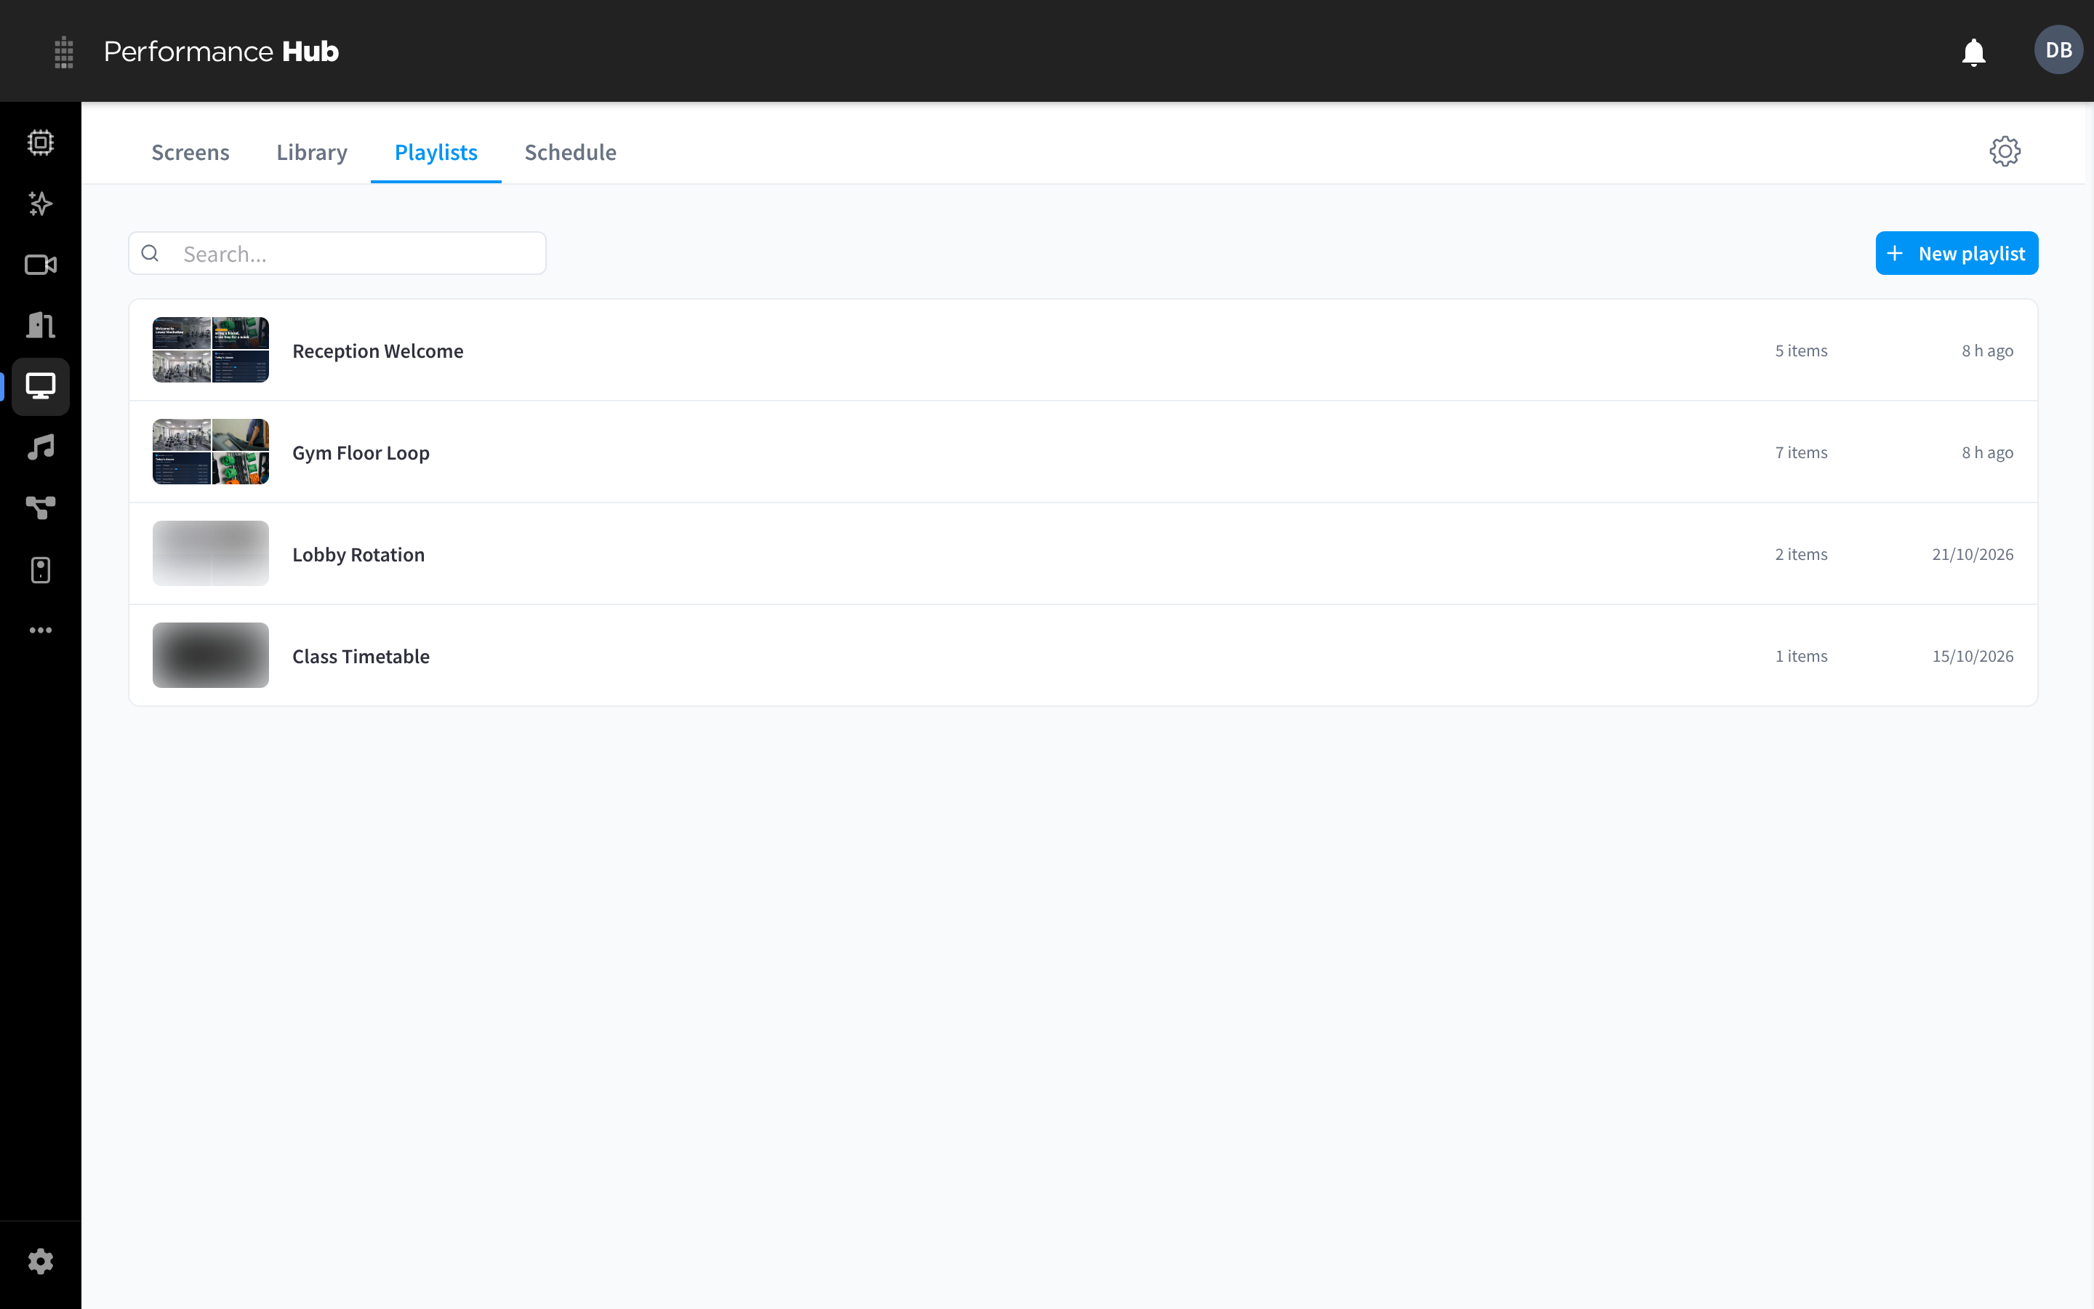Open the Lobby Rotation playlist name

click(x=358, y=554)
